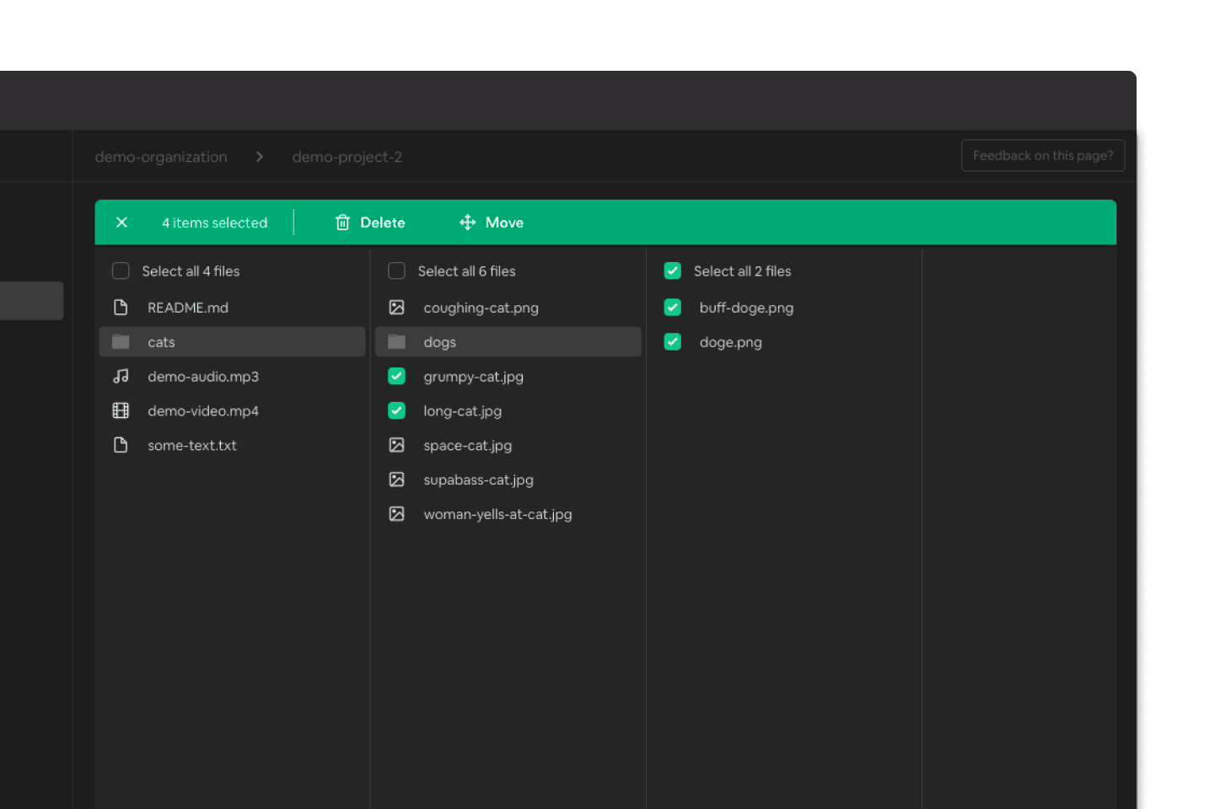
Task: Click the breadcrumb chevron after demo-organization
Action: (x=259, y=156)
